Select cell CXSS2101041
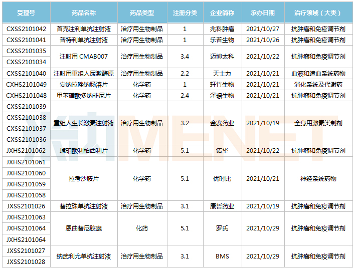355x269 pixels. [26, 40]
